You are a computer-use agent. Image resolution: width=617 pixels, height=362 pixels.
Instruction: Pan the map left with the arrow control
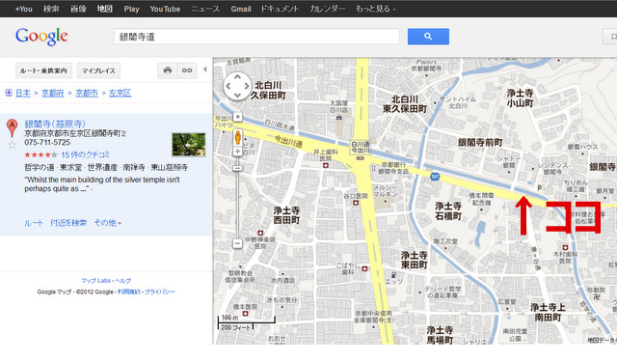click(x=228, y=86)
